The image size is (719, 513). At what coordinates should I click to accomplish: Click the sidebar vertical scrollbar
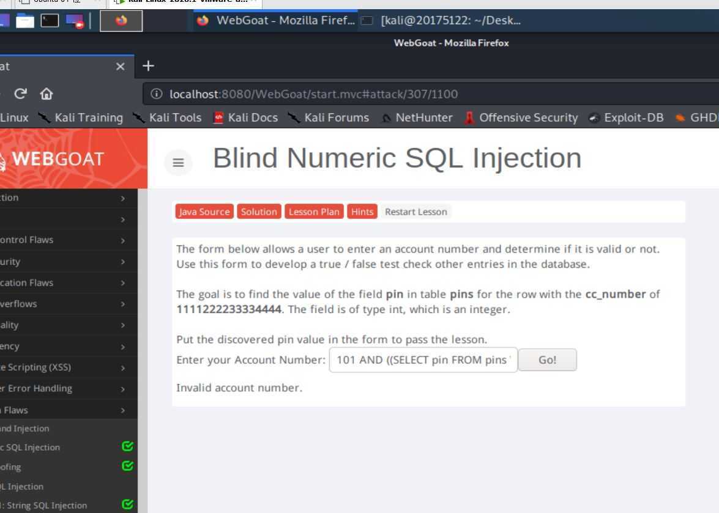(x=143, y=350)
